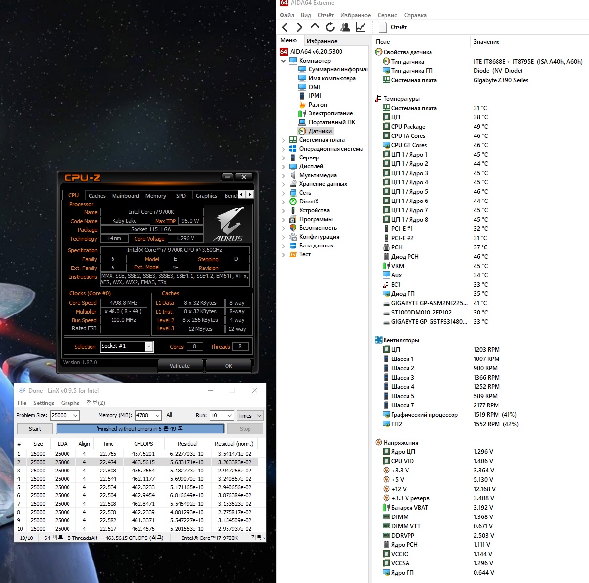Expand the DirectX tree node
This screenshot has width=589, height=583.
(284, 202)
